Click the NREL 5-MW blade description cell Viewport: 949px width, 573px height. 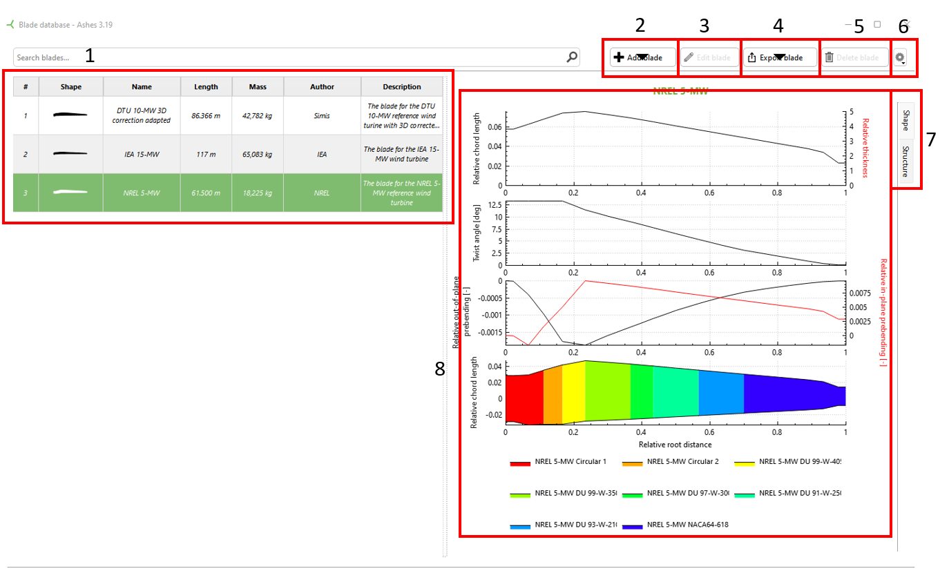point(402,193)
